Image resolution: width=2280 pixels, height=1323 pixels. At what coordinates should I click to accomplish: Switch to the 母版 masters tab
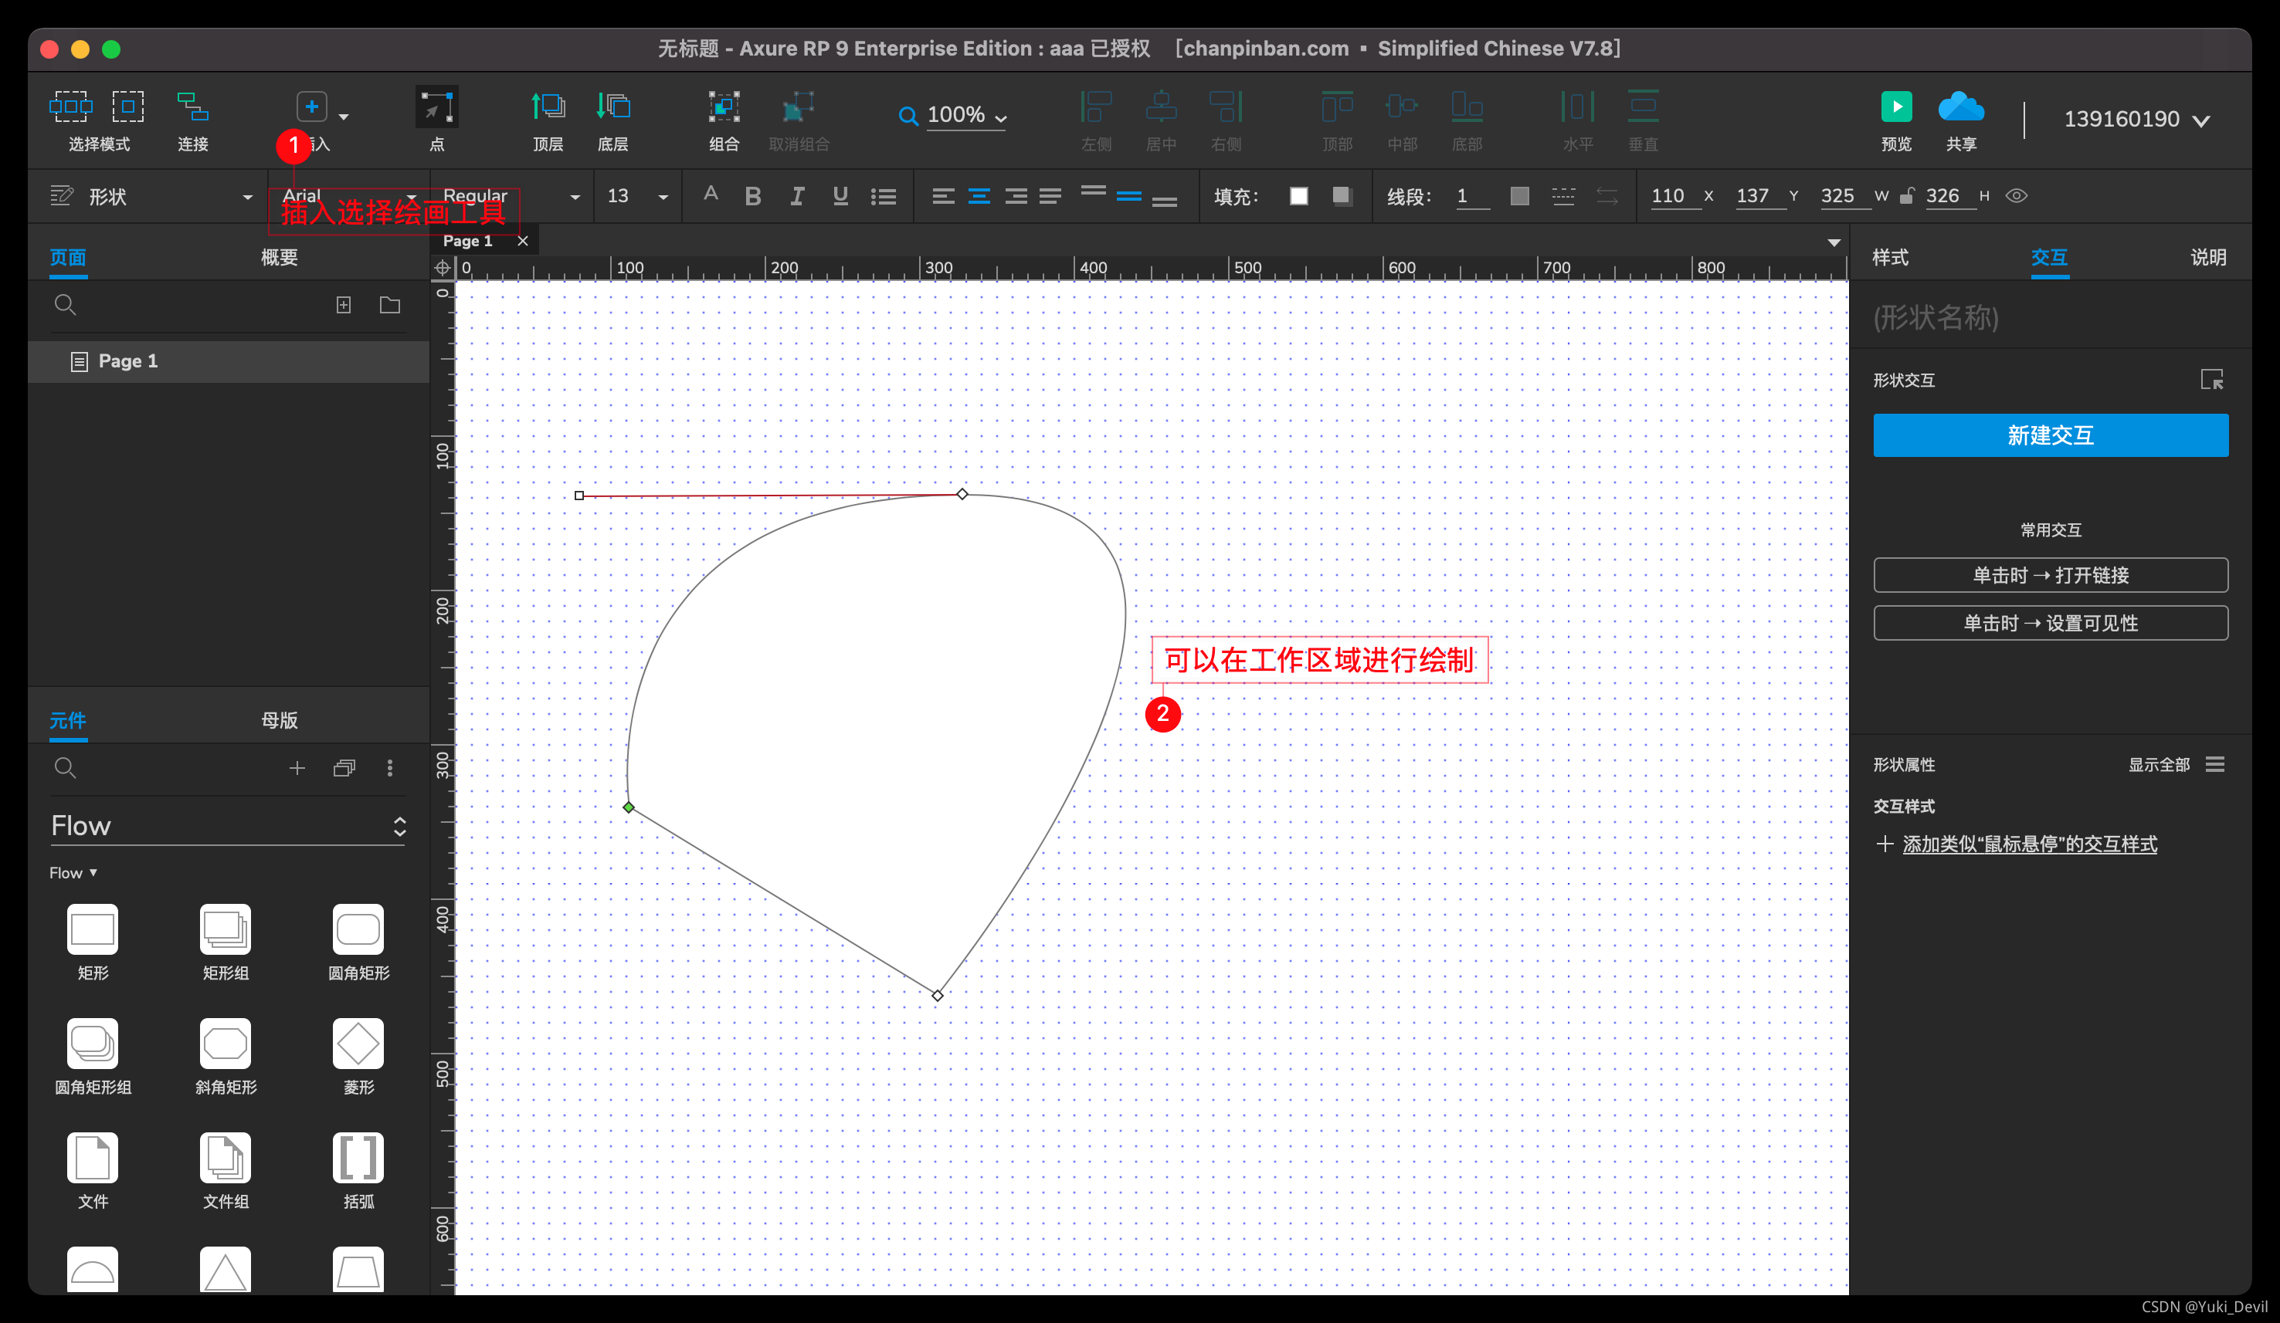[280, 720]
